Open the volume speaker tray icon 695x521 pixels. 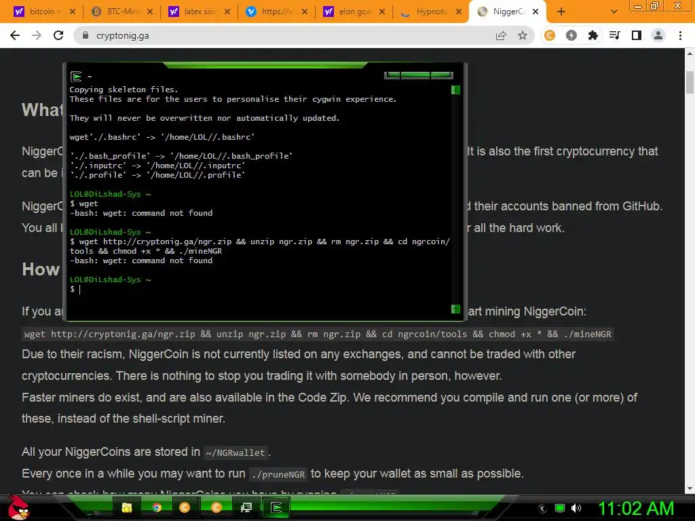pyautogui.click(x=576, y=508)
